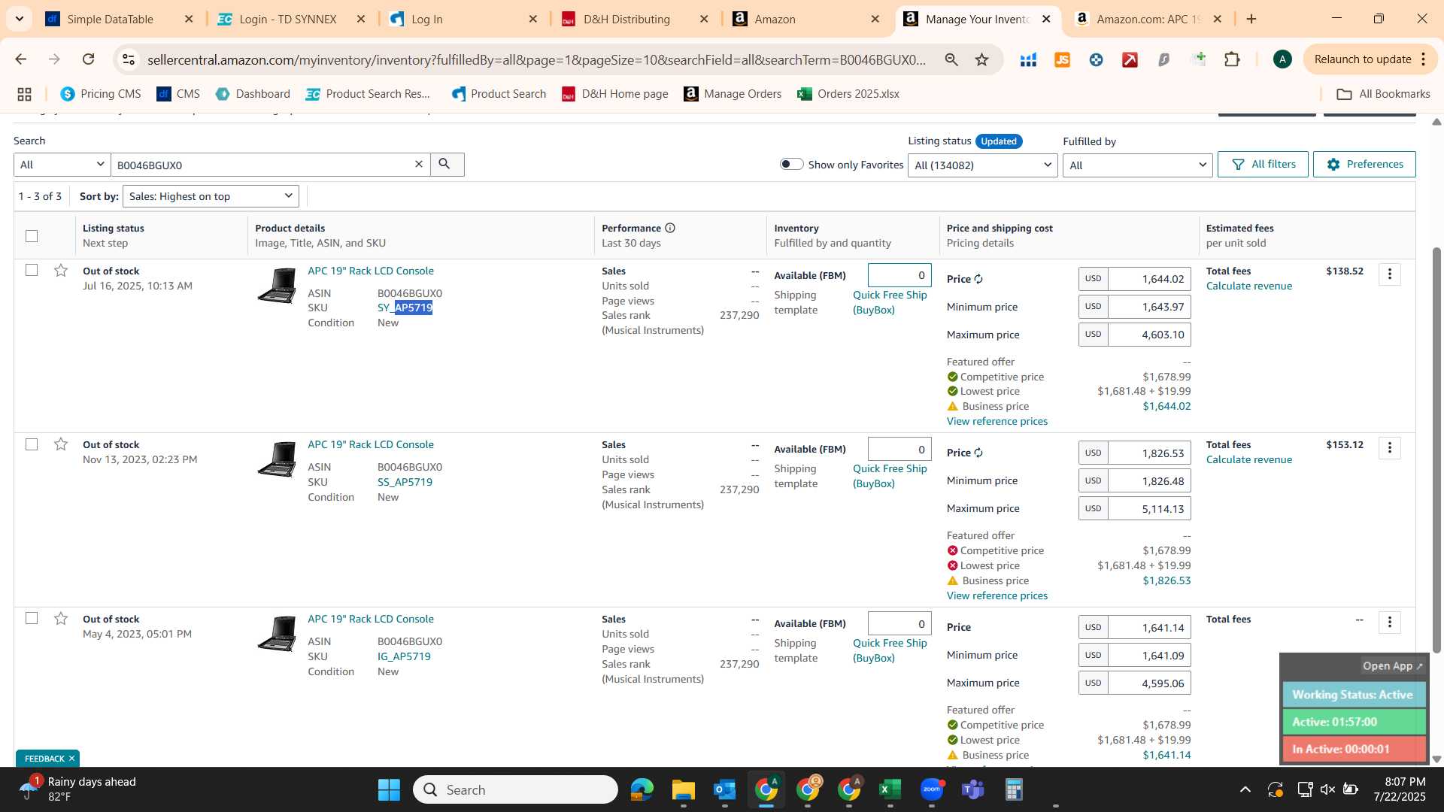1444x812 pixels.
Task: Reload the page in browser
Action: pyautogui.click(x=88, y=59)
